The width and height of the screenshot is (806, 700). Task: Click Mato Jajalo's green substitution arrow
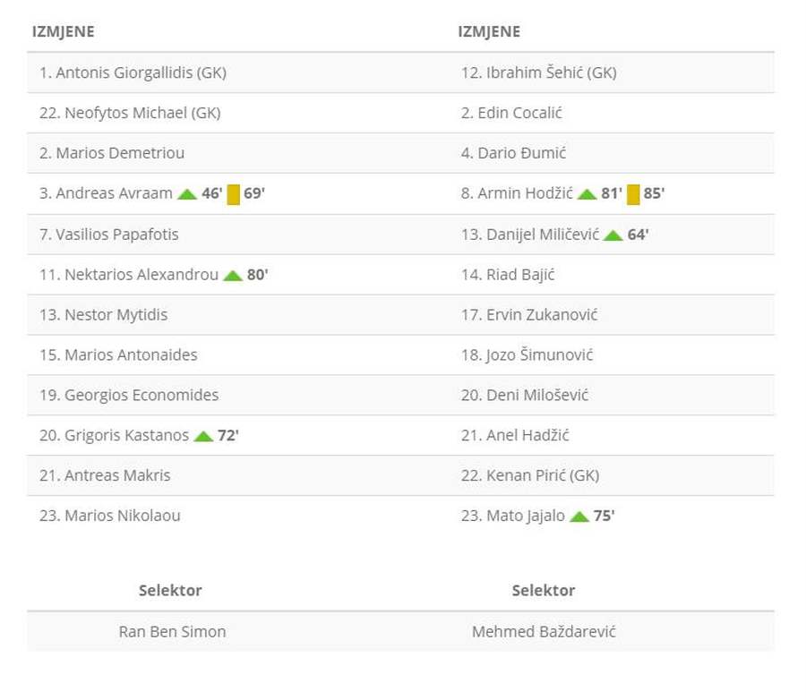579,516
